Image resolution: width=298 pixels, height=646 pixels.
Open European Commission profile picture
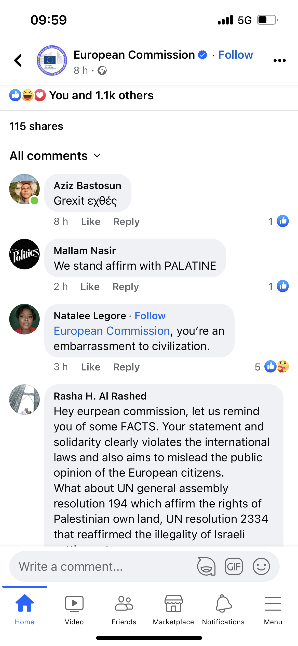pyautogui.click(x=52, y=60)
